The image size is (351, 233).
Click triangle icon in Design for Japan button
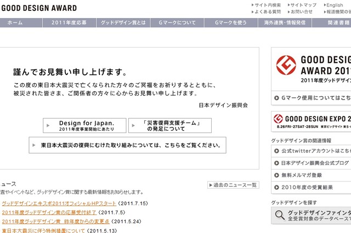pyautogui.click(x=48, y=126)
